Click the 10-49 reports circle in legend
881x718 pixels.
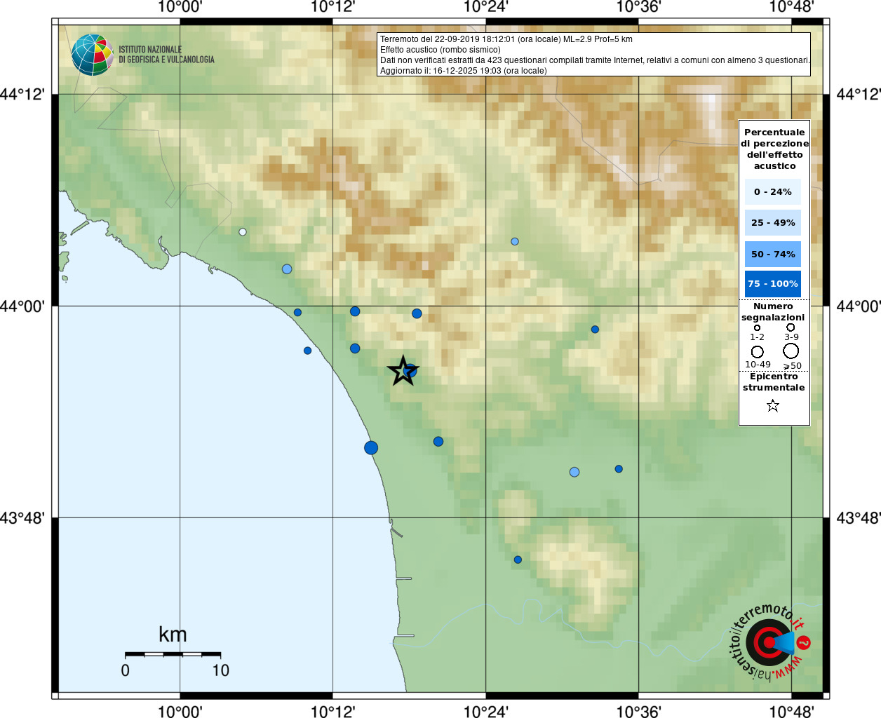click(x=758, y=351)
